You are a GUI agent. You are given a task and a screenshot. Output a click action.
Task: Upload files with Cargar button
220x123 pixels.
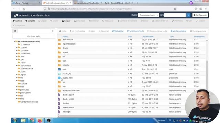(x=66, y=21)
